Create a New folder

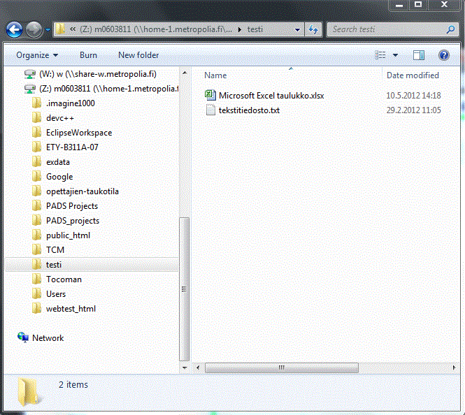138,55
